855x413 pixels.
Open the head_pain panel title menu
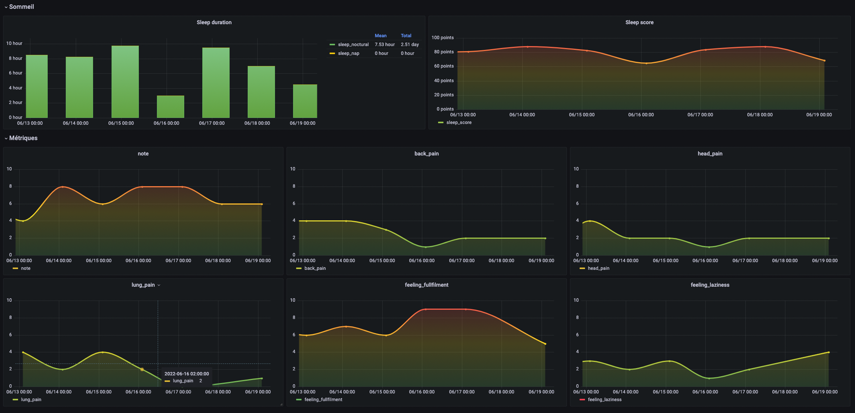[x=710, y=154]
